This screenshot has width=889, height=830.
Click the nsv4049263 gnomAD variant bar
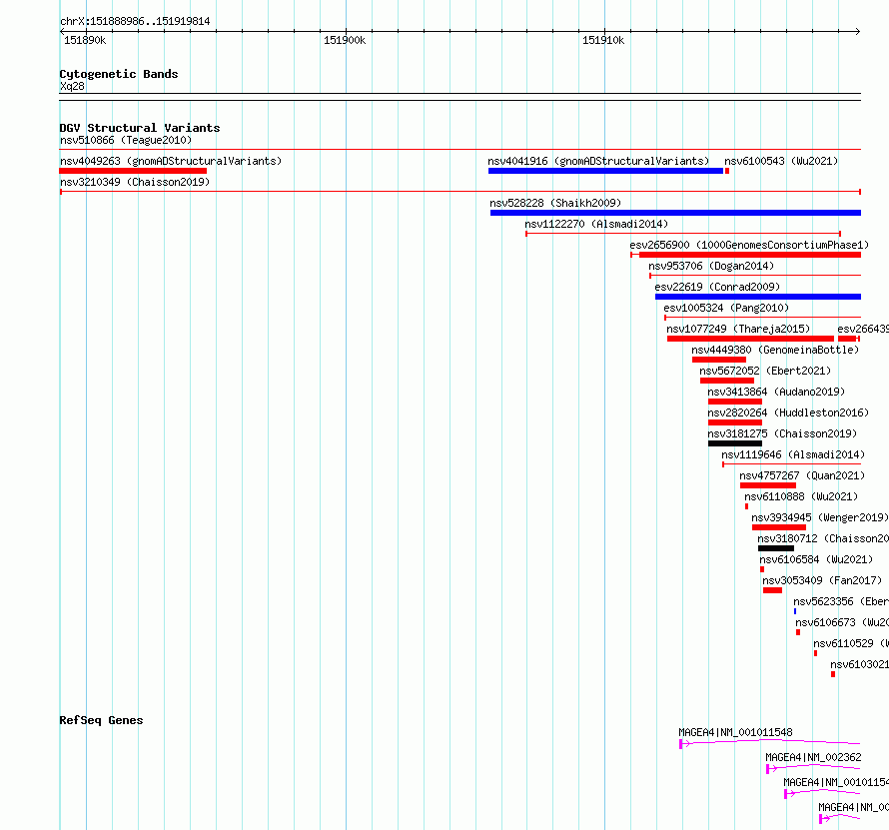click(x=133, y=171)
